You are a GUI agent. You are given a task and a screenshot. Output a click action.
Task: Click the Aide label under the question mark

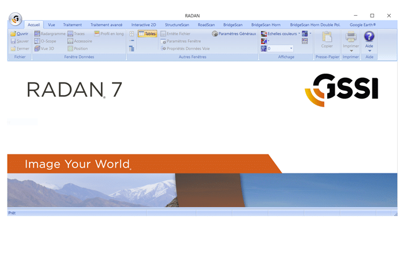[x=369, y=46]
